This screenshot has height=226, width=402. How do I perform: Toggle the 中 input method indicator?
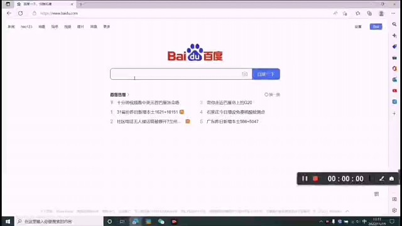point(364,222)
